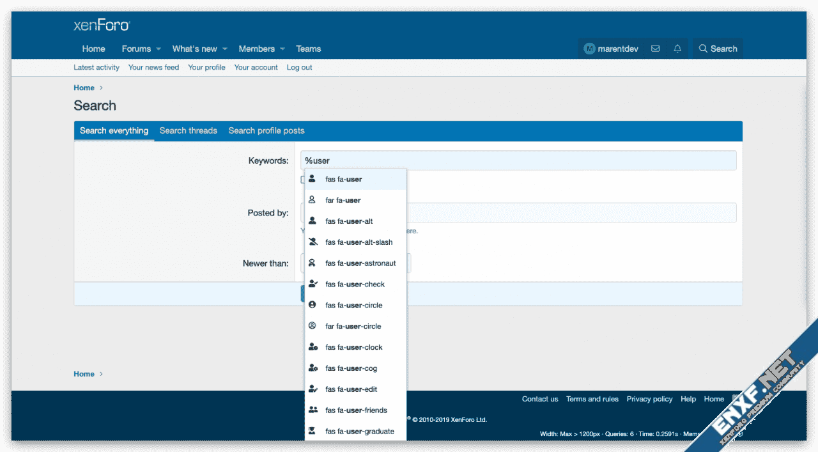
Task: Open the marentdev user account menu
Action: pos(611,49)
